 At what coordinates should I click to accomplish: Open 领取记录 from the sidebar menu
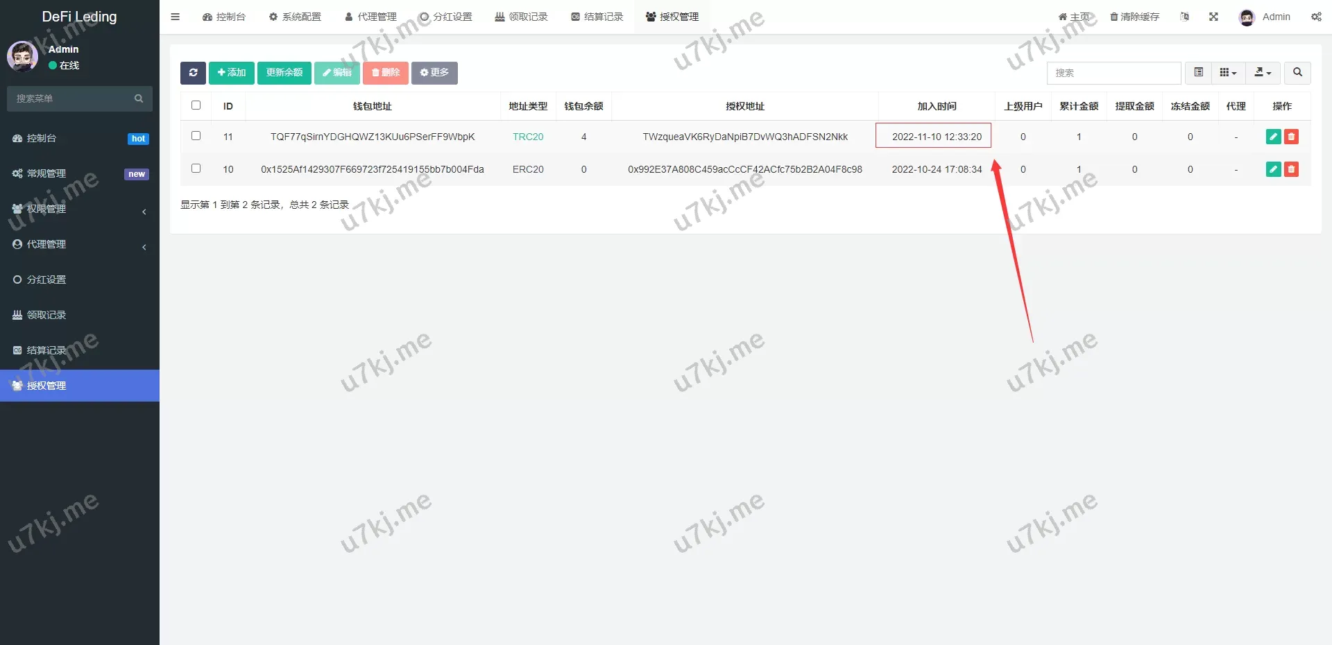(x=46, y=314)
